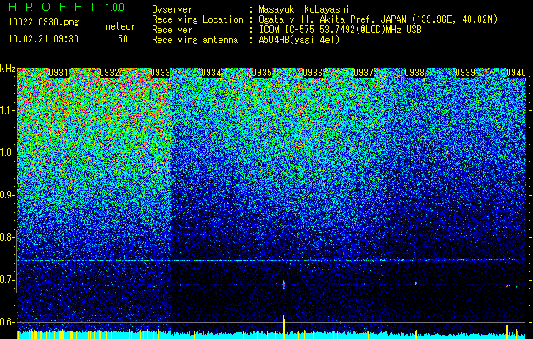Viewport: 533px width, 339px height.
Task: Click the 1.1 kHz frequency label
Action: pyautogui.click(x=7, y=110)
